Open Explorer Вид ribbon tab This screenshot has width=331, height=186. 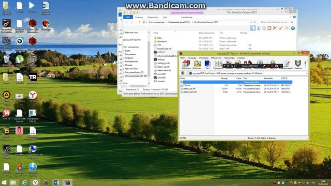(x=165, y=17)
